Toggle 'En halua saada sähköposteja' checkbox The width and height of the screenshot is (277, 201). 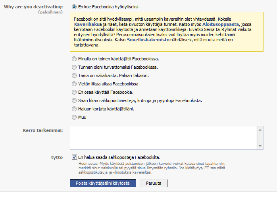74,157
